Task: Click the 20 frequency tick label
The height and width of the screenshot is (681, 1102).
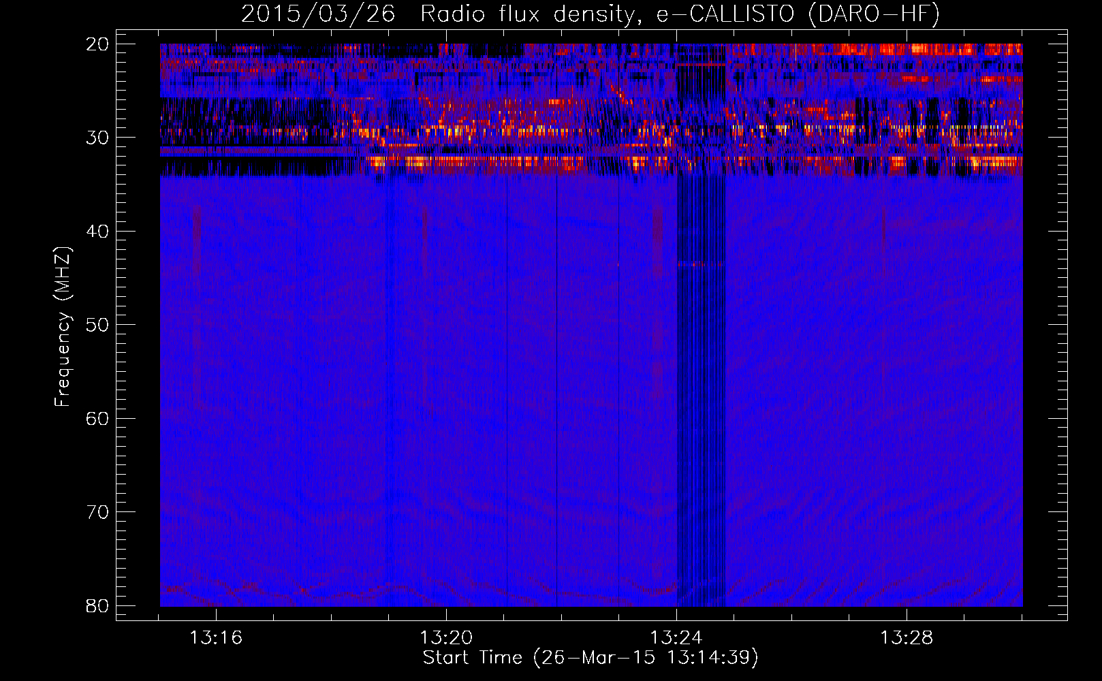Action: [97, 44]
